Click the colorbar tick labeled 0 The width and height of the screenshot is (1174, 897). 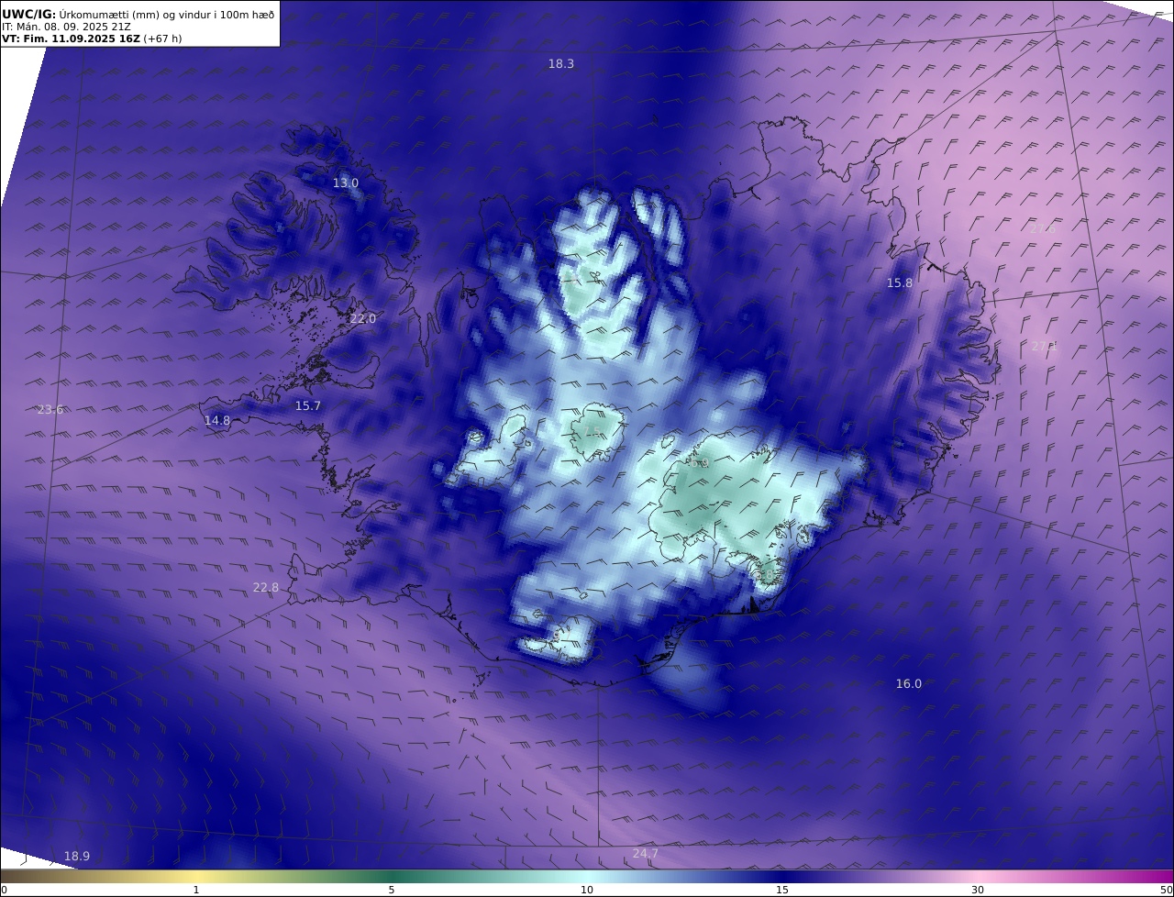[4, 890]
